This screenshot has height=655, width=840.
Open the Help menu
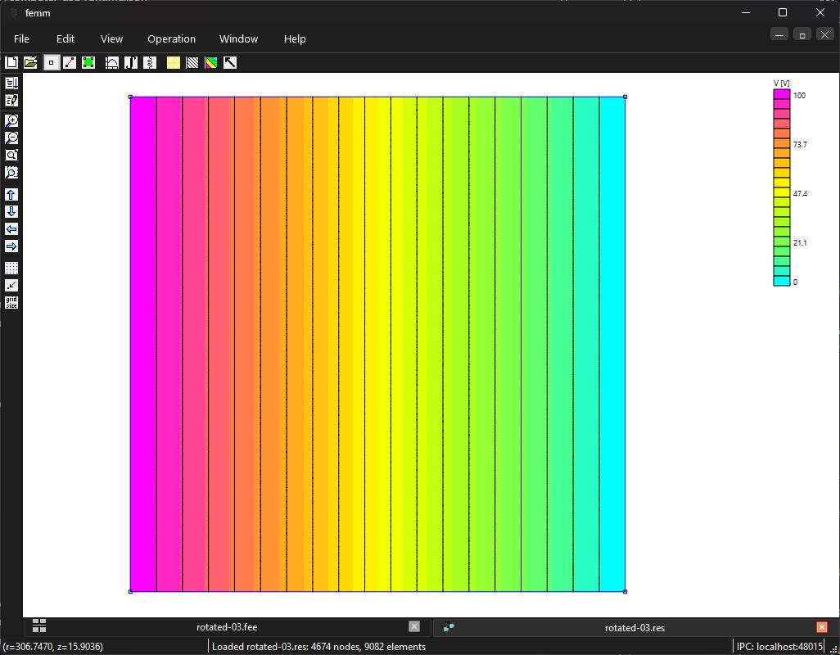295,39
